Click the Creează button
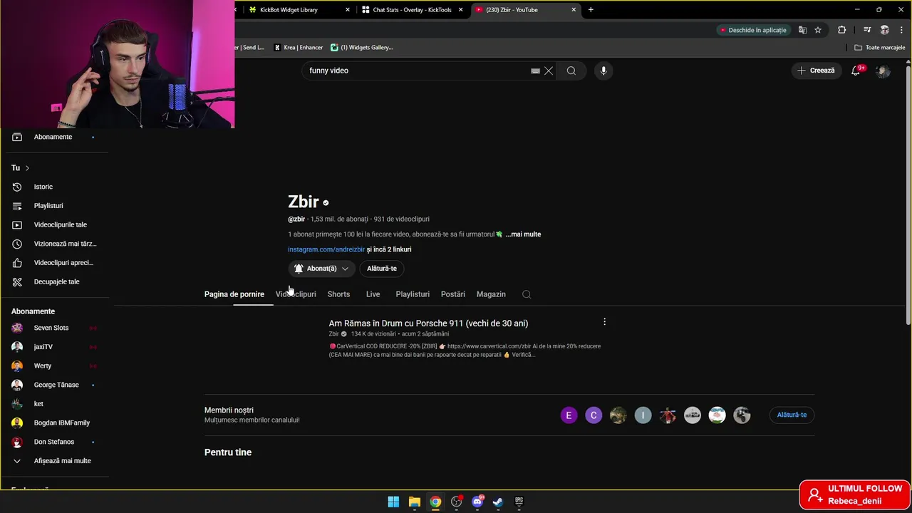 click(x=816, y=71)
